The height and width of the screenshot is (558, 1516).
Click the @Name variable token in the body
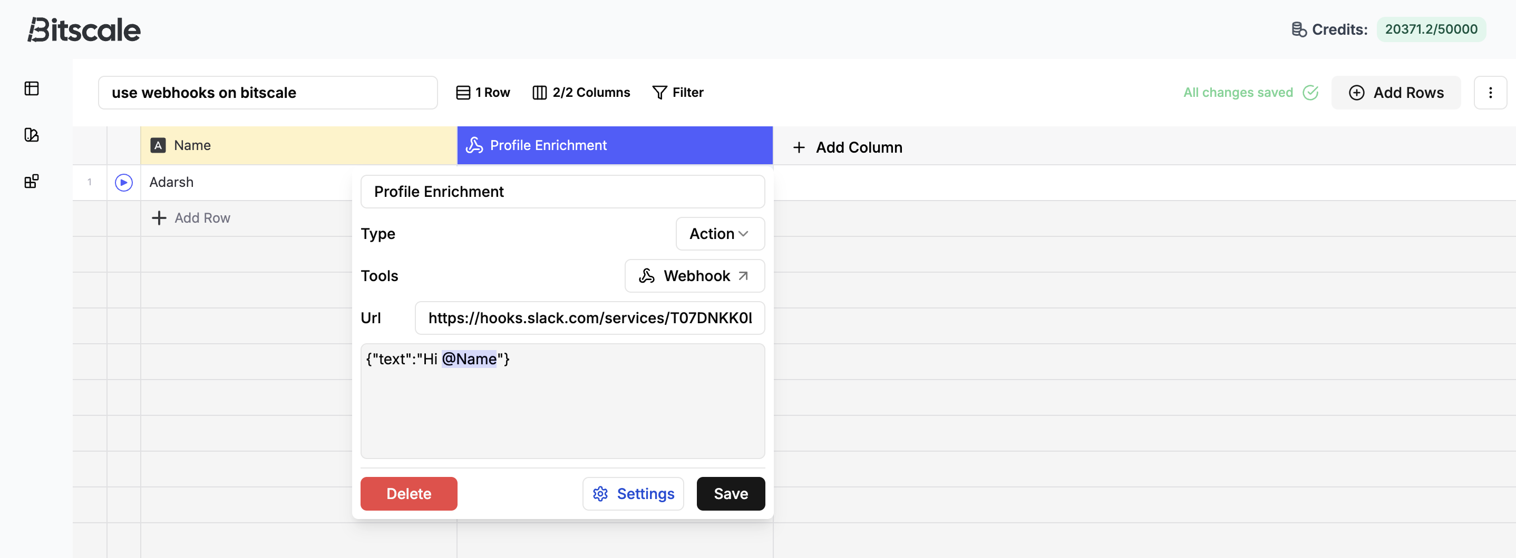[469, 359]
